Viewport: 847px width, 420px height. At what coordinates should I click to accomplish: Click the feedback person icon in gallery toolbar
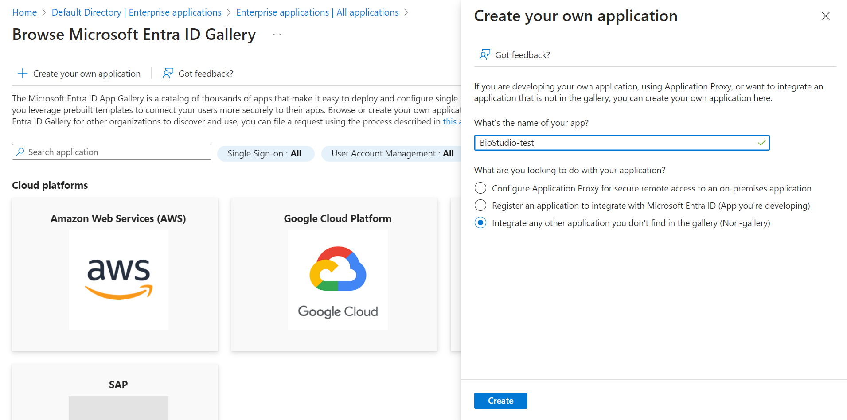coord(168,74)
